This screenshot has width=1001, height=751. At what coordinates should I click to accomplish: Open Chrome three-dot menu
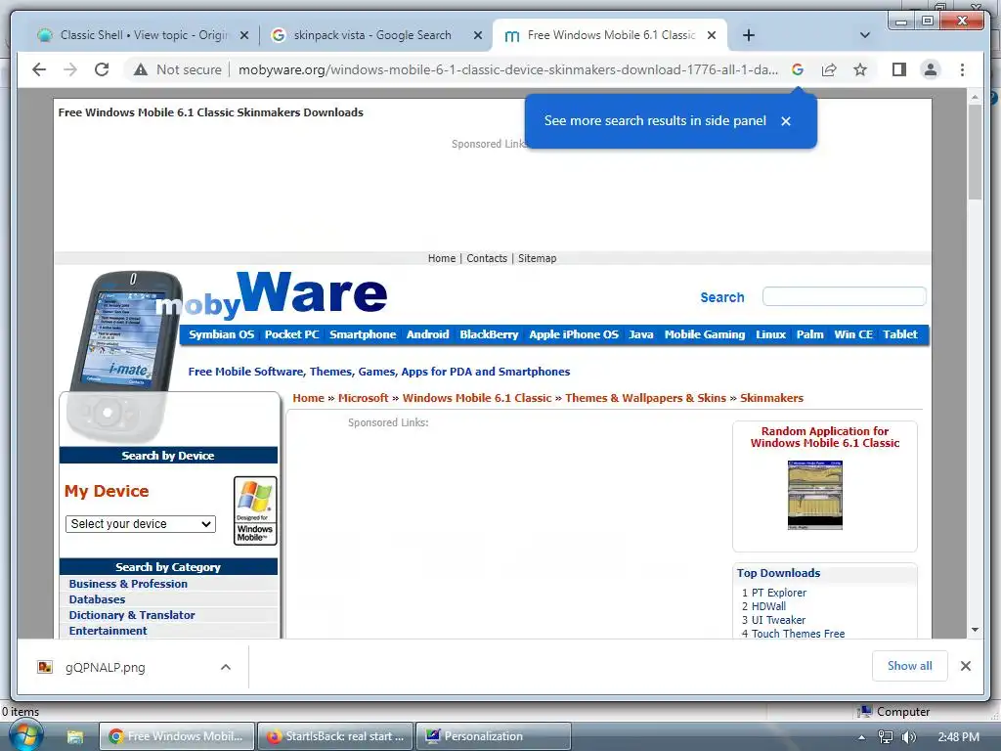pos(962,69)
